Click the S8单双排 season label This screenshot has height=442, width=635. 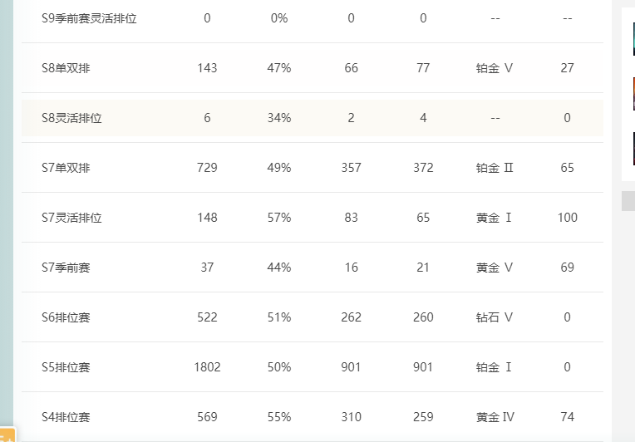click(66, 68)
